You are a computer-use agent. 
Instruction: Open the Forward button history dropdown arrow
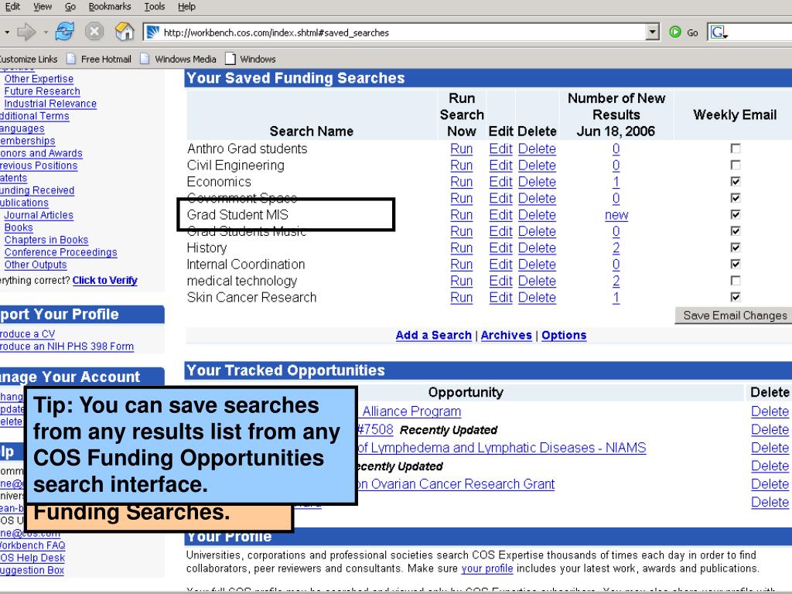pos(46,32)
